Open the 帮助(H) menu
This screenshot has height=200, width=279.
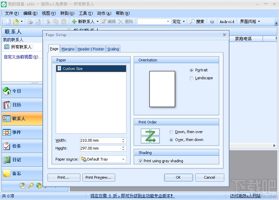123,13
